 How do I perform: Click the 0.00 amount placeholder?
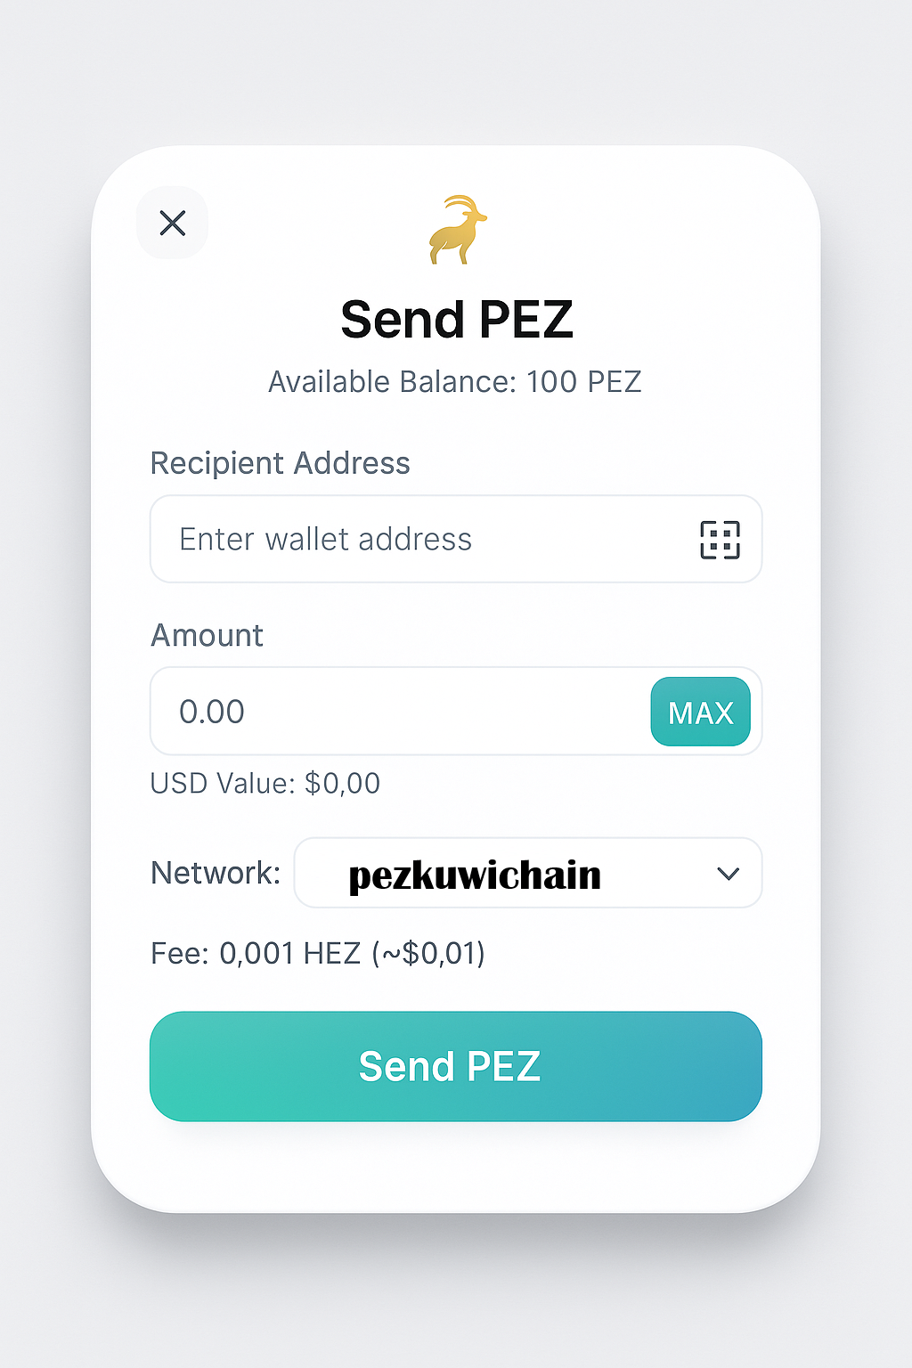(x=212, y=712)
